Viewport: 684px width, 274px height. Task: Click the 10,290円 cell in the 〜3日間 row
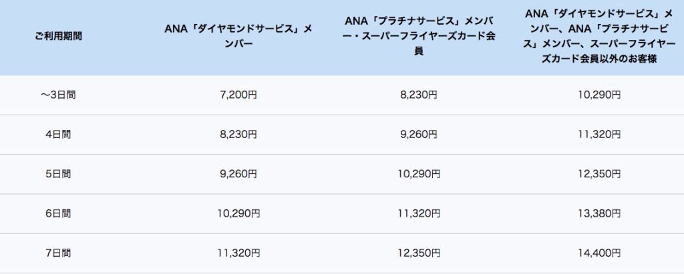click(x=599, y=95)
